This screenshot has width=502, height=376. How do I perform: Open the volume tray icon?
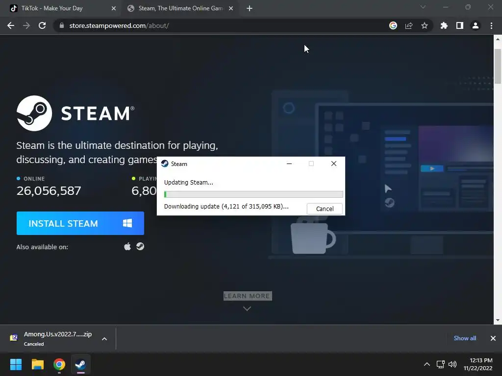[452, 364]
